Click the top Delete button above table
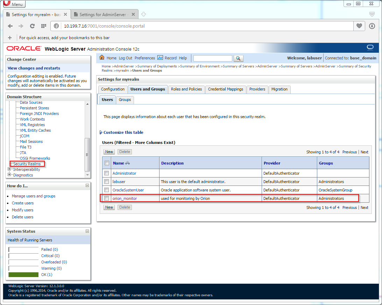 click(x=125, y=152)
